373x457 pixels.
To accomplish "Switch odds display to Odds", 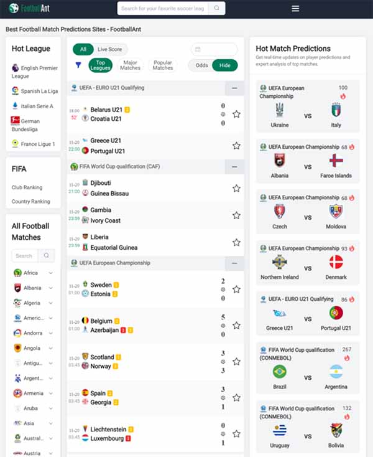I will 201,65.
